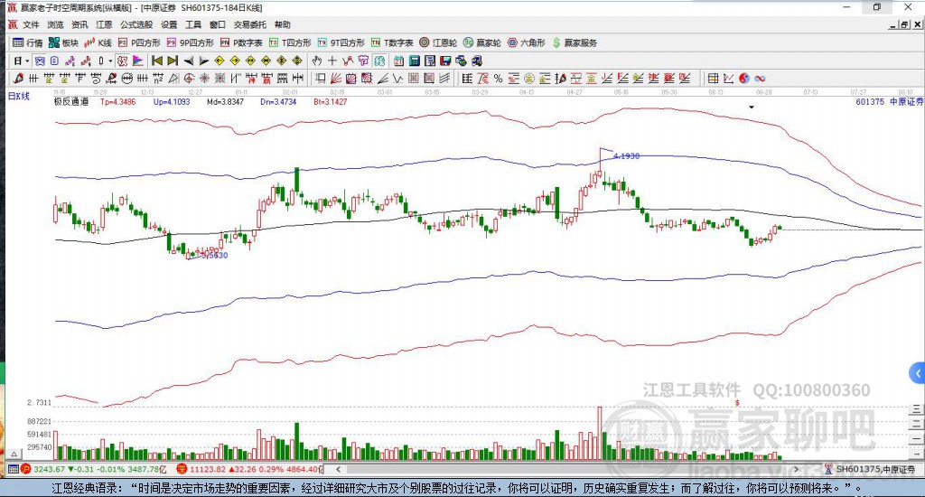This screenshot has width=925, height=497.
Task: Click the crosshair cursor tool
Action: pyautogui.click(x=332, y=61)
